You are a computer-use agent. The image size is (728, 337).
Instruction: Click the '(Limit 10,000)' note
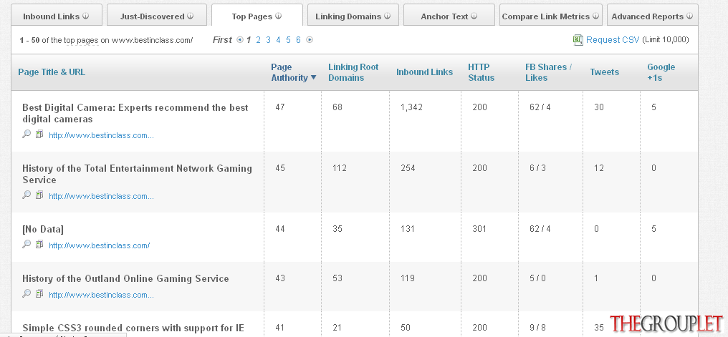[x=666, y=40]
